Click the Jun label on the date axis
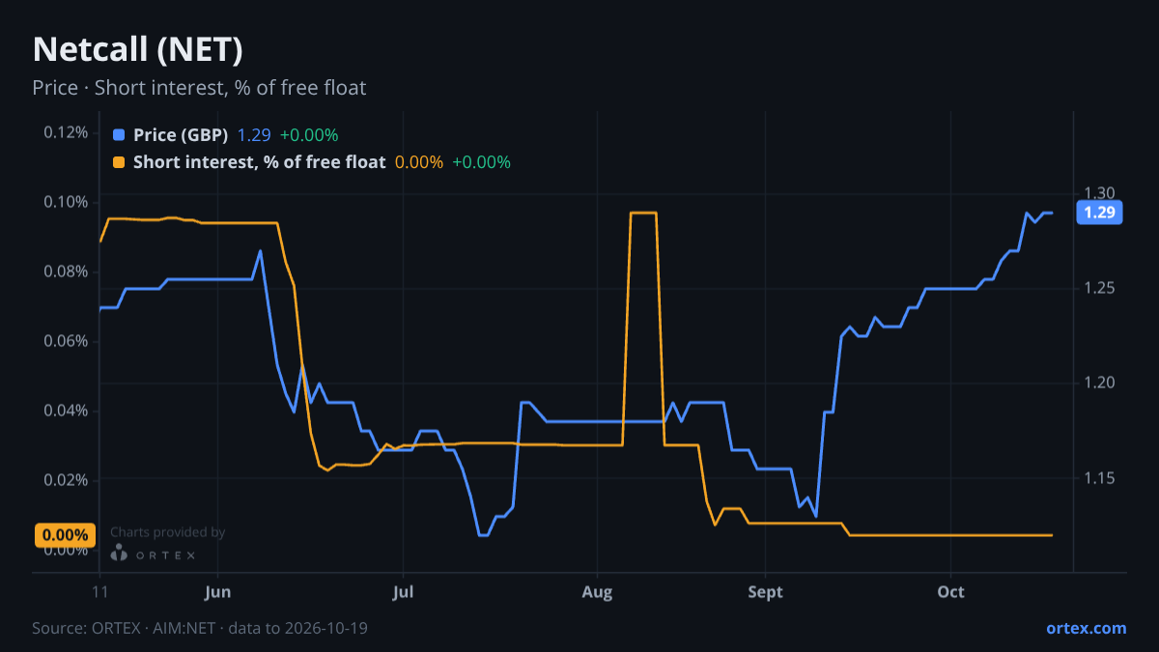The height and width of the screenshot is (652, 1159). click(218, 591)
